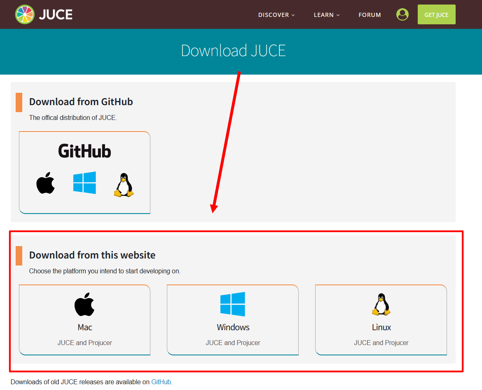Image resolution: width=482 pixels, height=390 pixels.
Task: Click the Windows logo in the GitHub card
Action: click(x=84, y=183)
